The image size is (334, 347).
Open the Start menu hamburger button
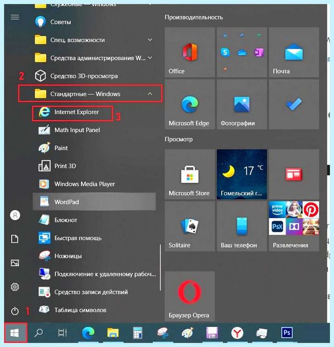[15, 17]
